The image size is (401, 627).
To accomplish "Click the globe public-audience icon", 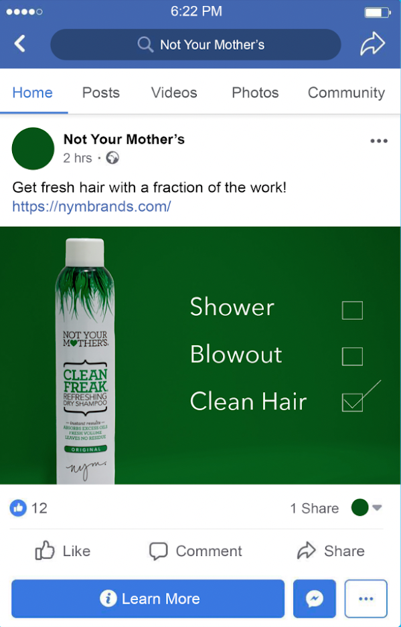I will (112, 158).
